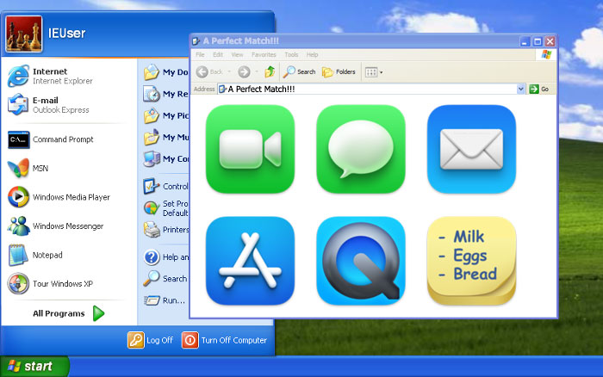Click Search in the Explorer toolbar
The image size is (603, 377).
[x=299, y=71]
